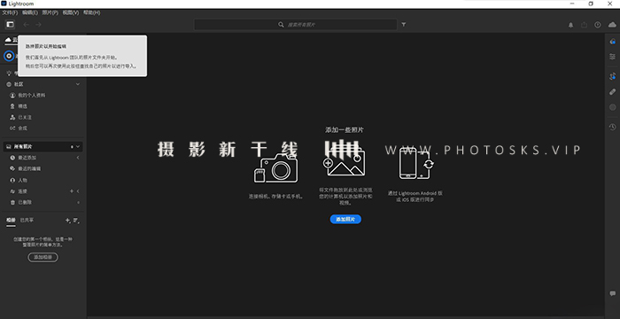Open the versions history clock icon
Screen dimensions: 620x319
pos(613,127)
